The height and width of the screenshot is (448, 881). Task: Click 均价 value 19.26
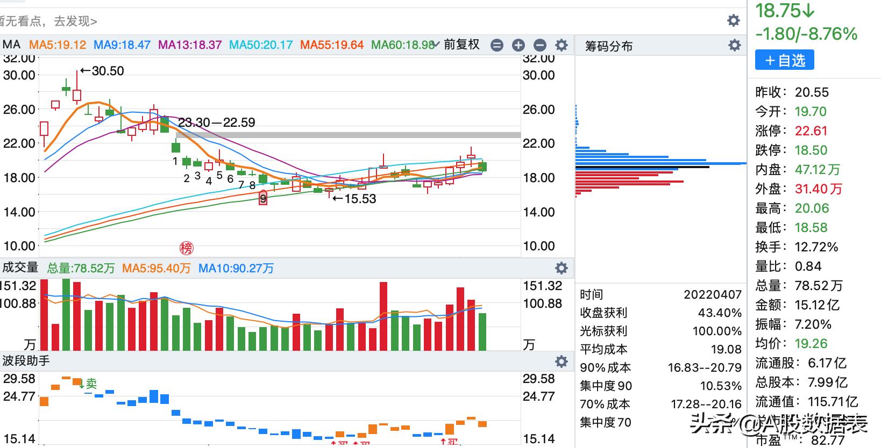(811, 344)
